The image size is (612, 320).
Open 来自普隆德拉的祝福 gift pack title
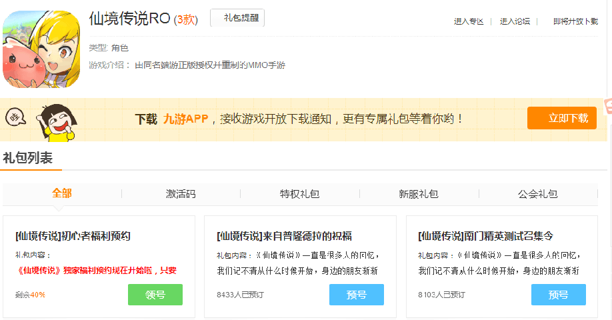284,236
